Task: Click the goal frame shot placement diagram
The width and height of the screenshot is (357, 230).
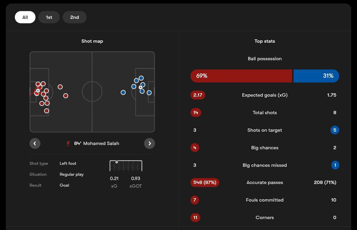Action: [126, 165]
